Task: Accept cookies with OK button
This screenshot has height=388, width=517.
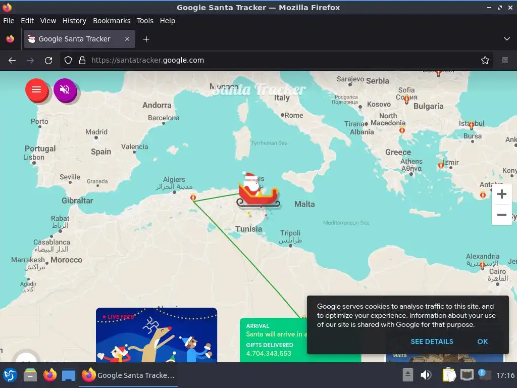Action: coord(482,342)
